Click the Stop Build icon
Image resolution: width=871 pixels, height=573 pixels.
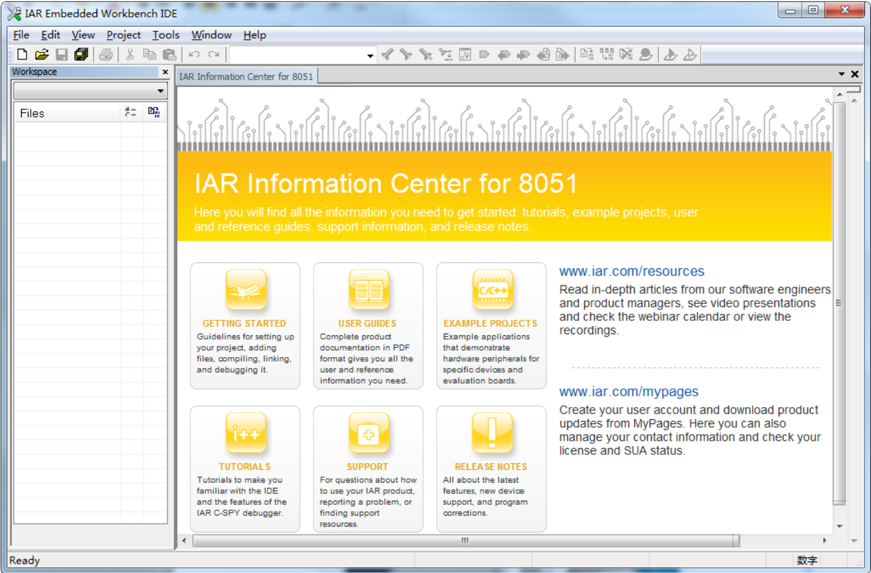626,55
